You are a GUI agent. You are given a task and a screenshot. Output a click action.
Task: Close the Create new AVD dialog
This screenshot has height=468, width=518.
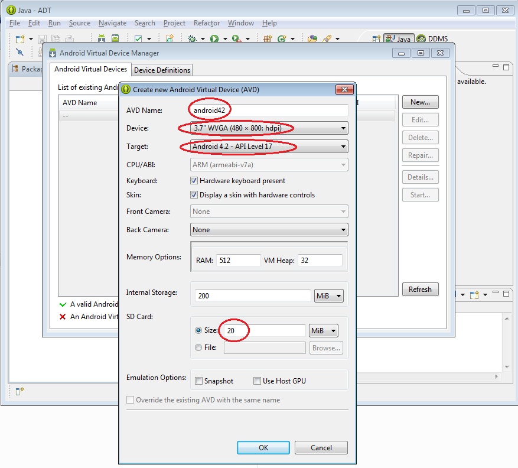pyautogui.click(x=344, y=89)
